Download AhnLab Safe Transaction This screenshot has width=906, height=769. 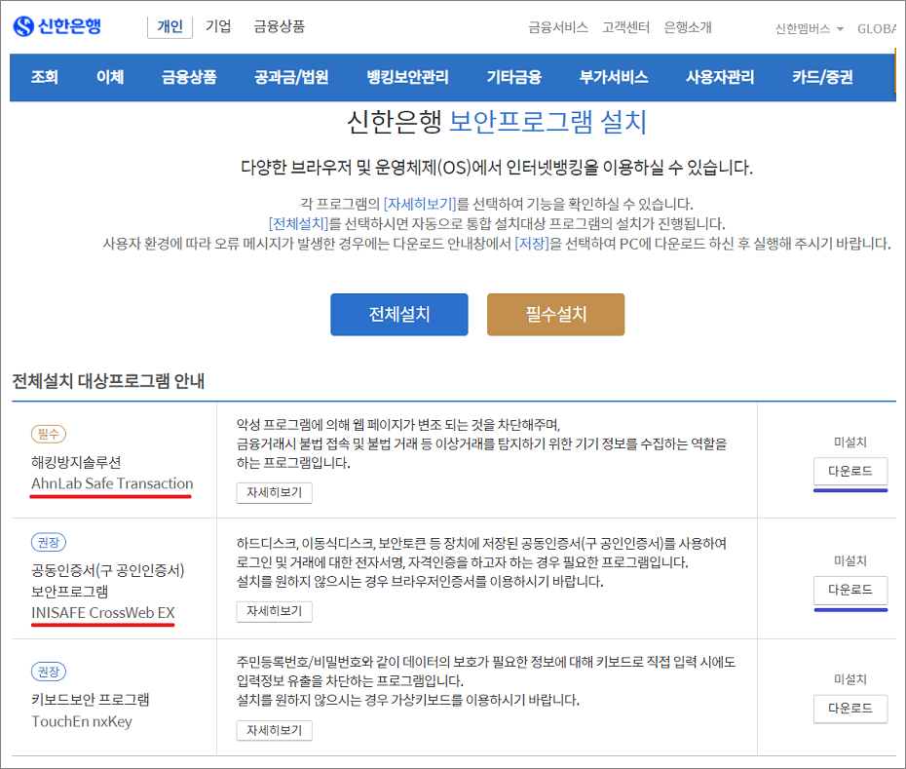[x=849, y=471]
